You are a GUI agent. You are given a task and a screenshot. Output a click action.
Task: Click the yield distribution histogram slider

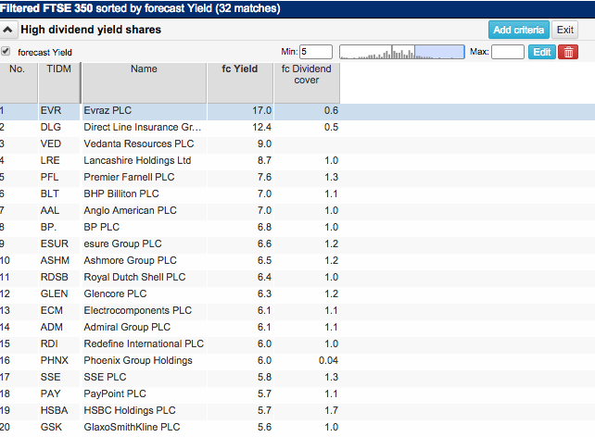point(402,52)
